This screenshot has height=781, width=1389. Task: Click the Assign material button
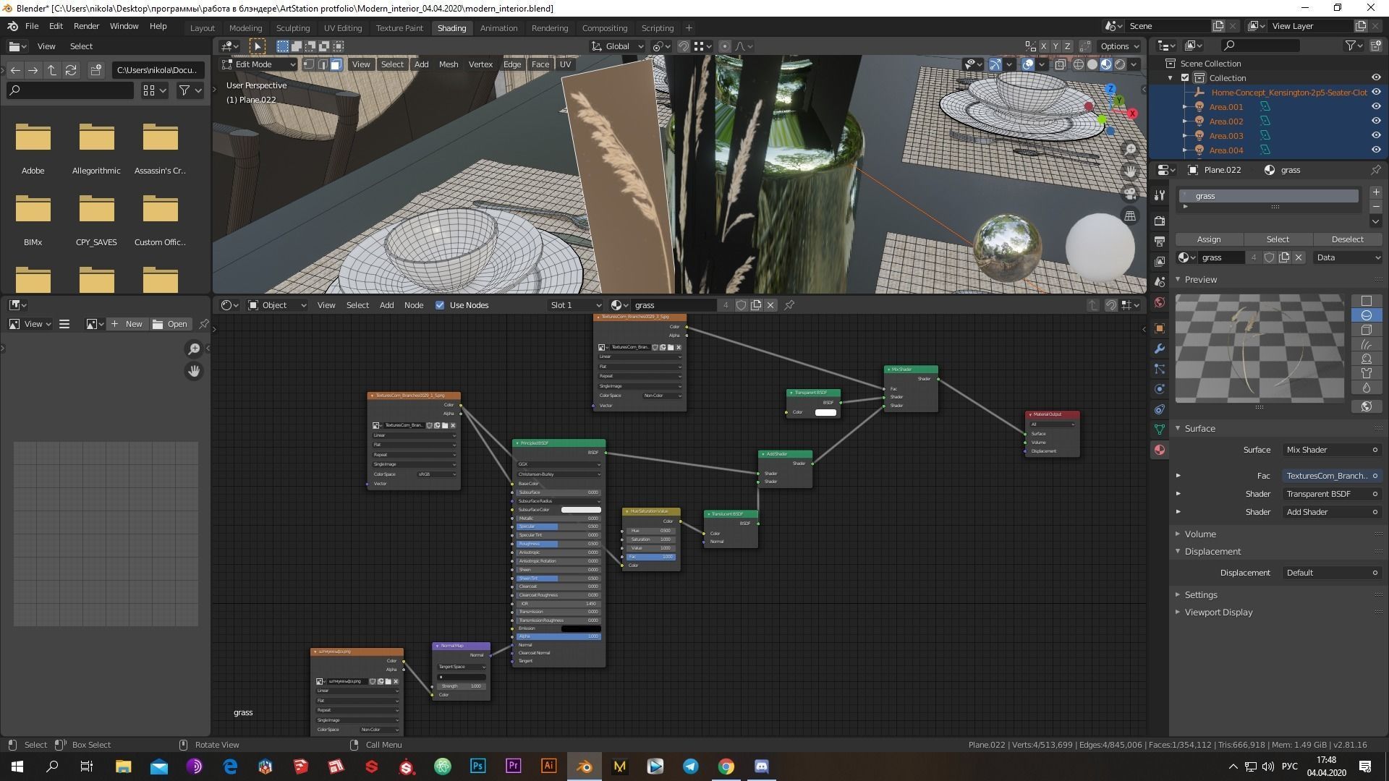coord(1209,239)
